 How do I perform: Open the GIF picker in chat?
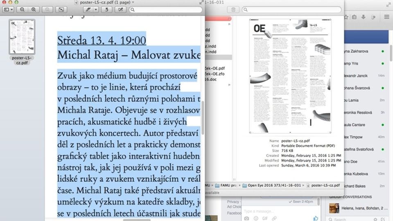265,219
